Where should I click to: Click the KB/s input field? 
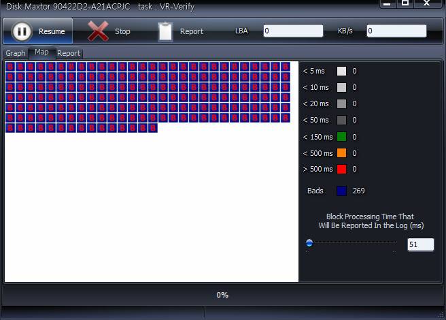[x=396, y=31]
